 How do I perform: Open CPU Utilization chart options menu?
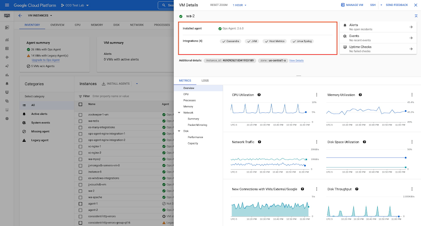pos(317,95)
